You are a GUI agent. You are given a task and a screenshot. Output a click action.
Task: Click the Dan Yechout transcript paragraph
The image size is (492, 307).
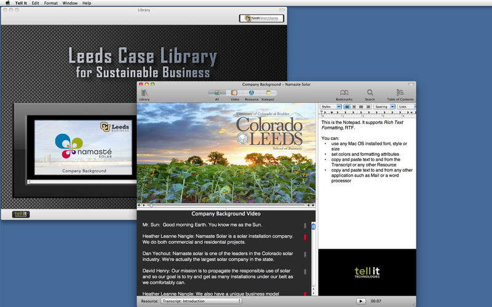tap(218, 256)
